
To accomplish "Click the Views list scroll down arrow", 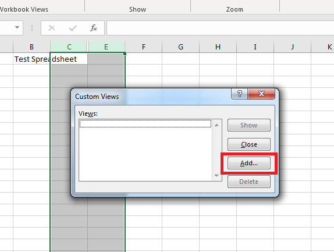I will click(x=217, y=176).
